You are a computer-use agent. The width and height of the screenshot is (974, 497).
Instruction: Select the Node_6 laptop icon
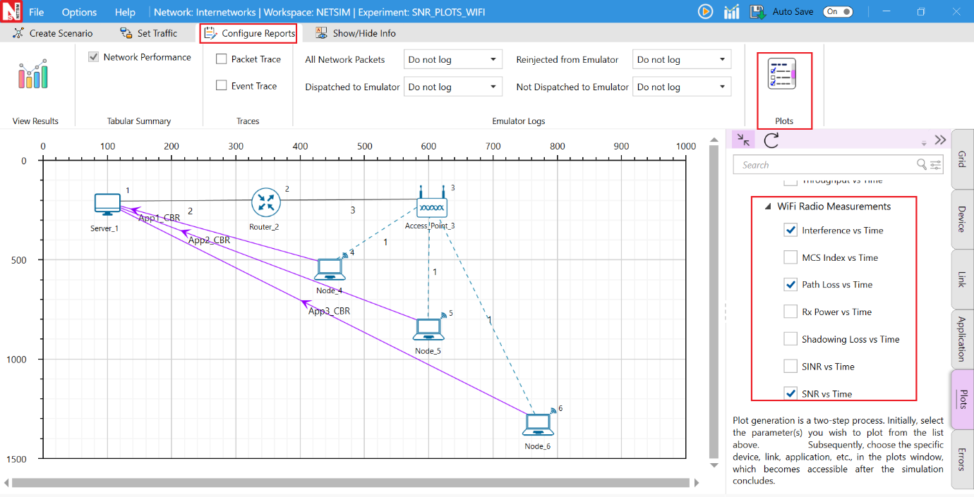pyautogui.click(x=538, y=425)
